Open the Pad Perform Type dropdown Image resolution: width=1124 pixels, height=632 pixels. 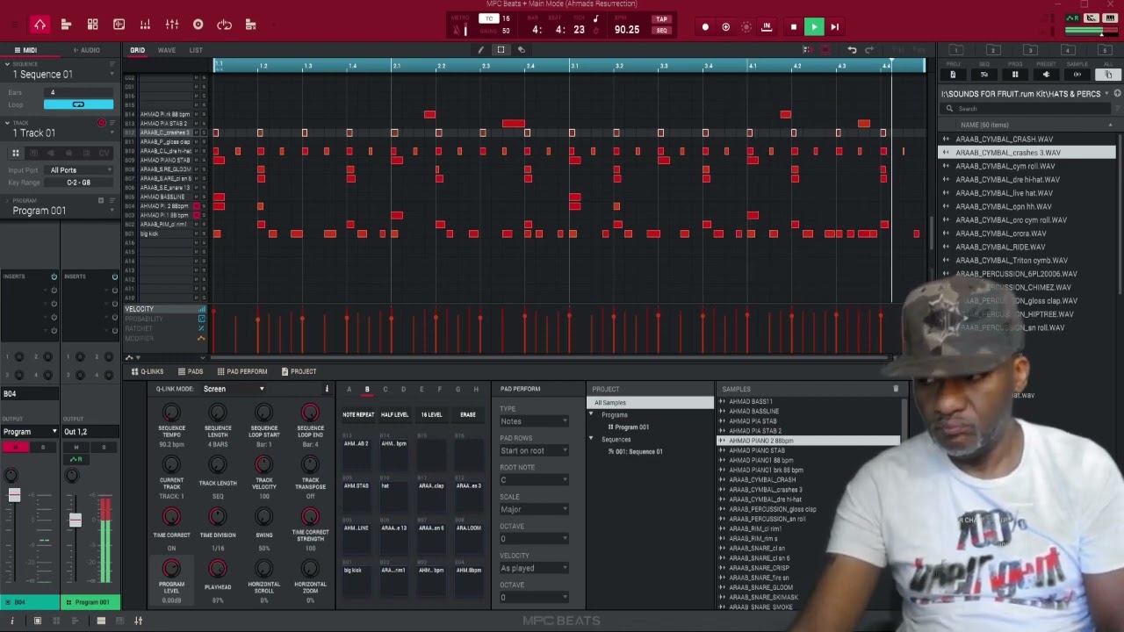pyautogui.click(x=534, y=421)
